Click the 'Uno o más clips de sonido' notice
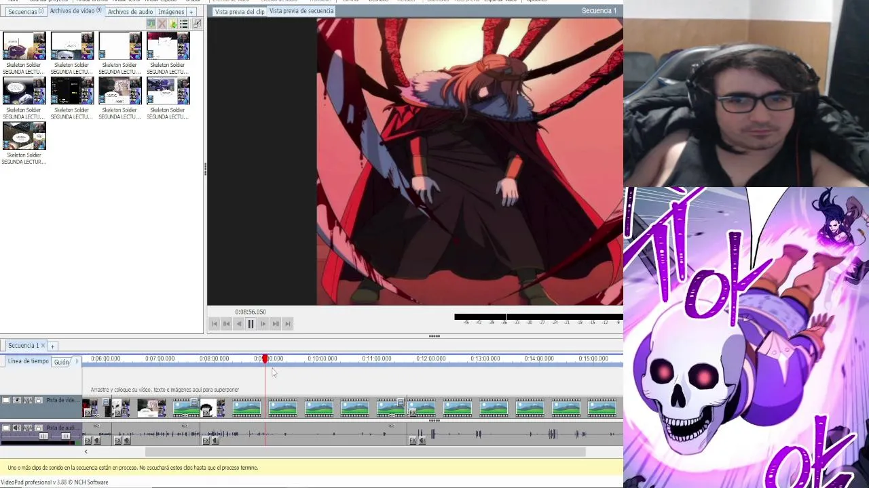The image size is (869, 488). click(132, 468)
